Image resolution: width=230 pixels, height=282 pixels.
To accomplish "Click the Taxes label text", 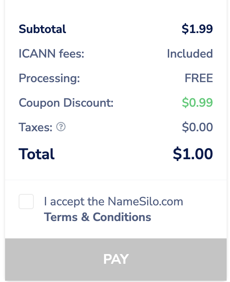I will (36, 127).
